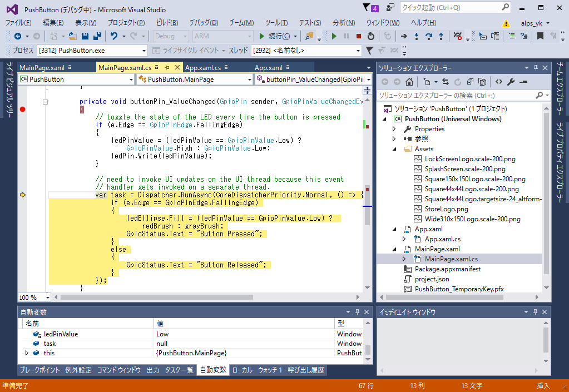
Task: Select Package.appxmanifest in Solution Explorer
Action: (x=447, y=269)
